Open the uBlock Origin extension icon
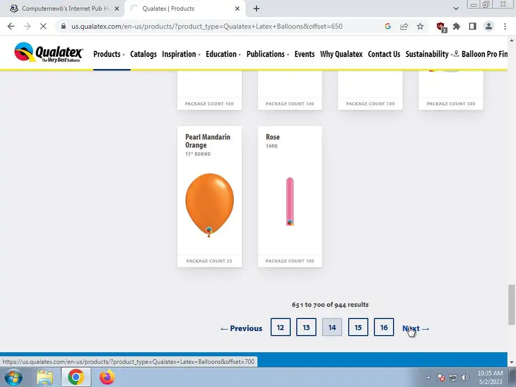The height and width of the screenshot is (387, 516). tap(441, 27)
